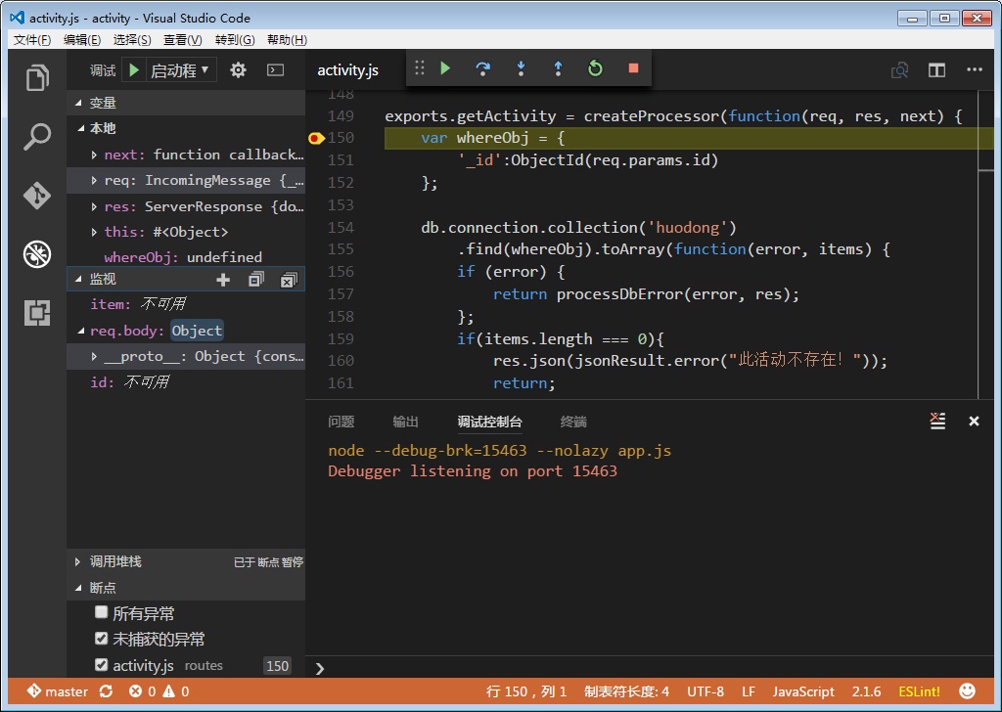Step into in debug toolbar
Screen dimensions: 1002x712
tap(521, 68)
